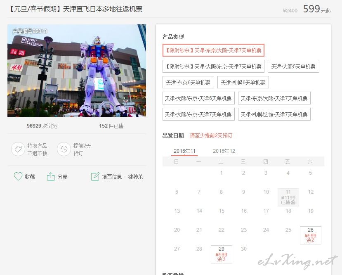Select departure date 26 priced ¥599

point(310,235)
